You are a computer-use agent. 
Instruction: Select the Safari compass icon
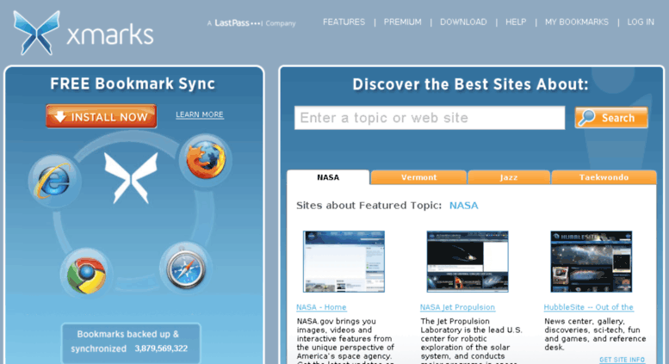pos(186,268)
